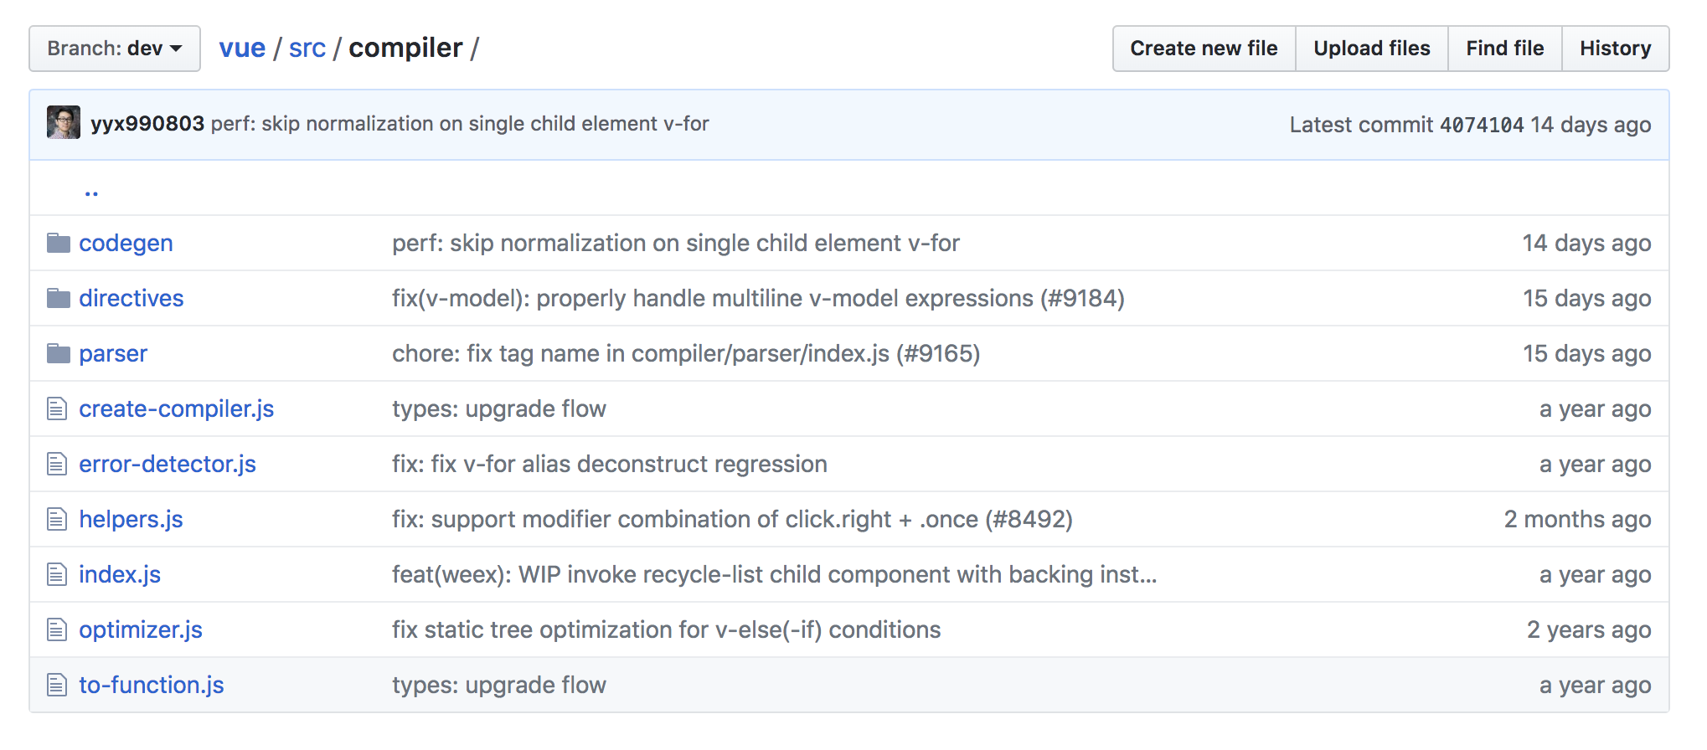Click the file icon beside error-detector.js
Screen dimensions: 1707x750
coord(57,465)
